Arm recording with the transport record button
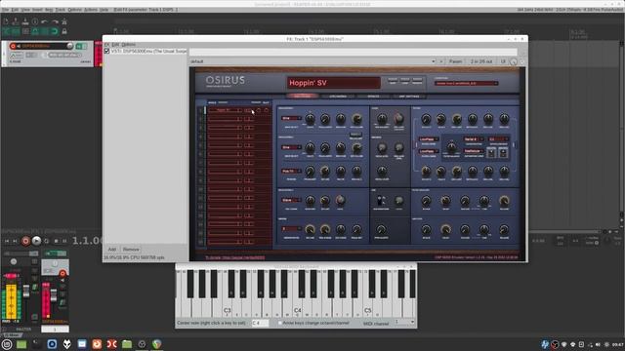The height and width of the screenshot is (351, 625). pos(25,241)
